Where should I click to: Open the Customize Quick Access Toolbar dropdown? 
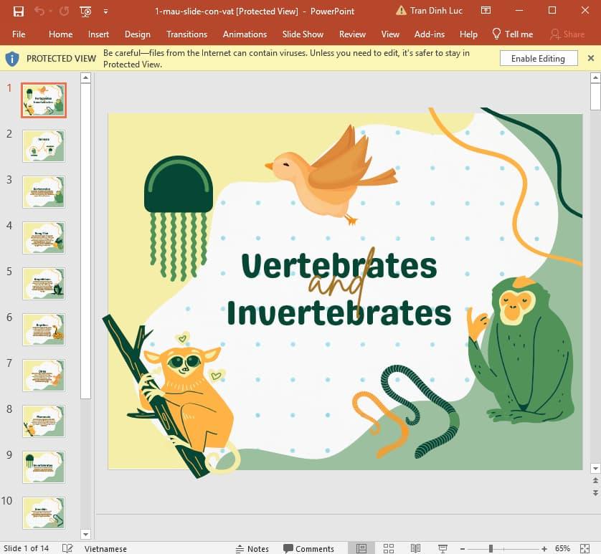105,11
